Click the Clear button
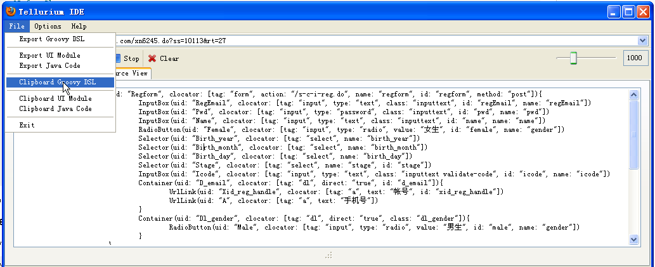Screen dimensions: 655x267 (x=164, y=58)
